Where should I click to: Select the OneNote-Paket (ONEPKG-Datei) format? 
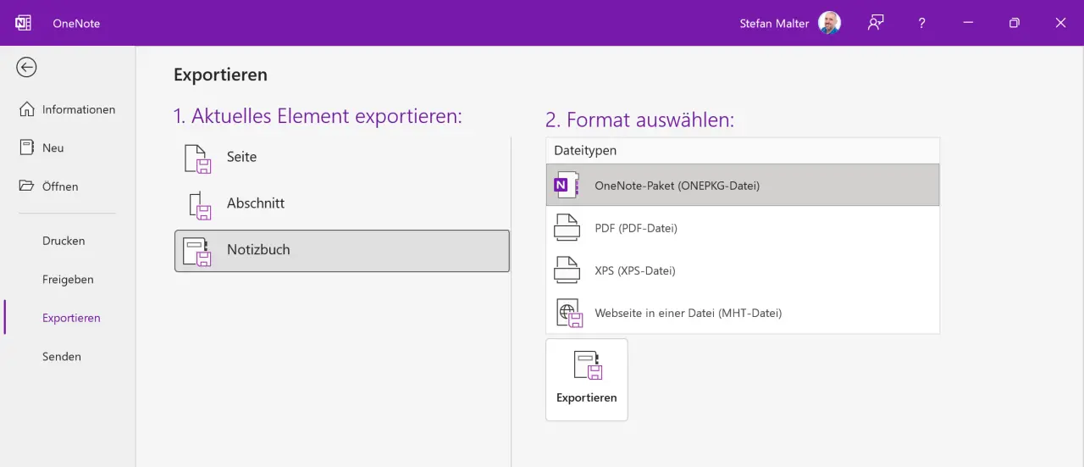[742, 185]
